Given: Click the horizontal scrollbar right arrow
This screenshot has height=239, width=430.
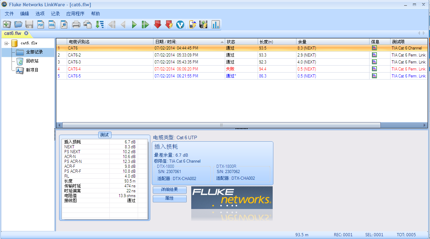Looking at the screenshot, I should pos(424,125).
